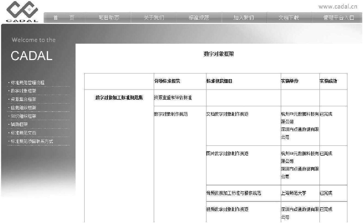
Task: Click the Welcome to the banner text
Action: [33, 40]
